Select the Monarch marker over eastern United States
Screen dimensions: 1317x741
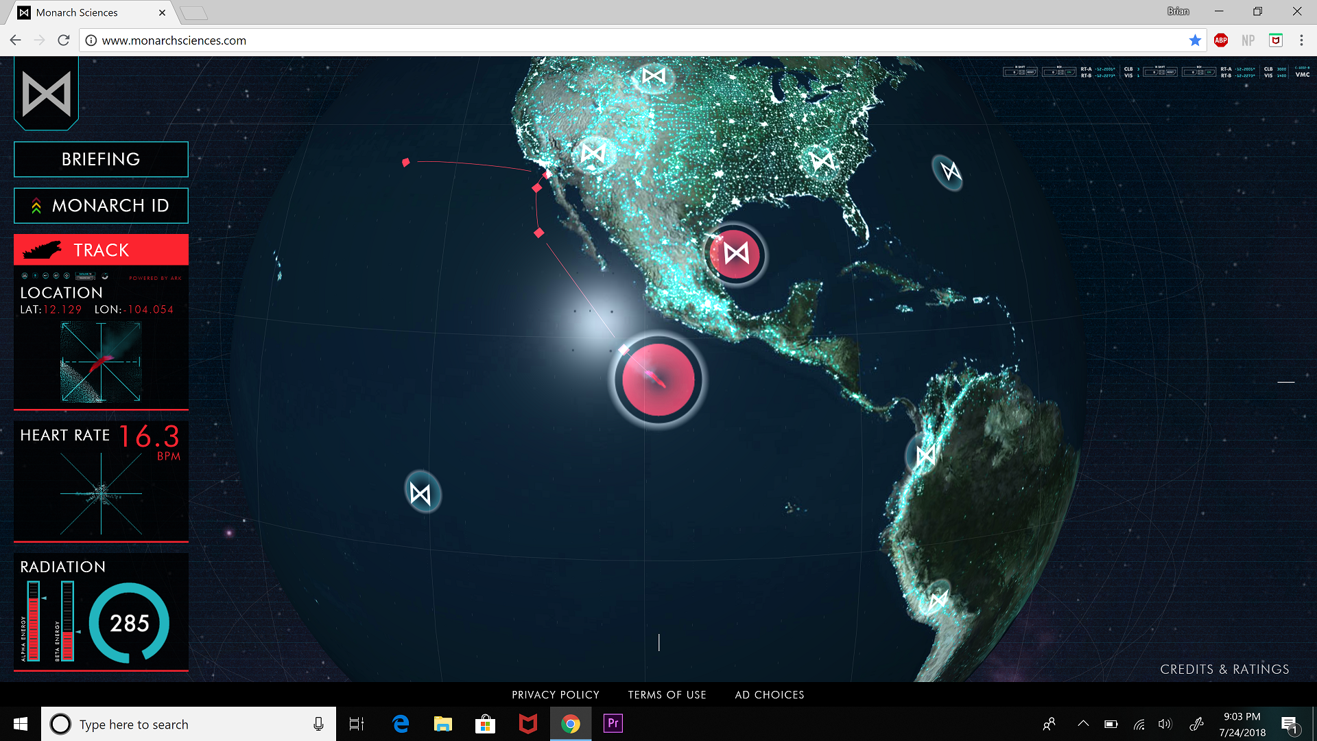coord(822,161)
